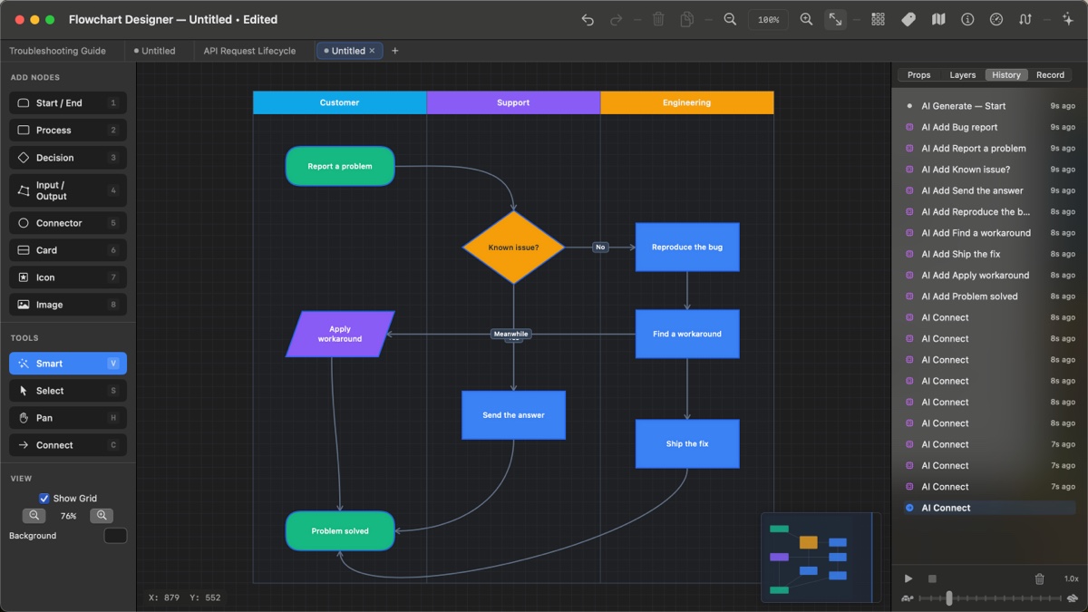Select the History panel tab
The height and width of the screenshot is (612, 1088).
[x=1005, y=75]
